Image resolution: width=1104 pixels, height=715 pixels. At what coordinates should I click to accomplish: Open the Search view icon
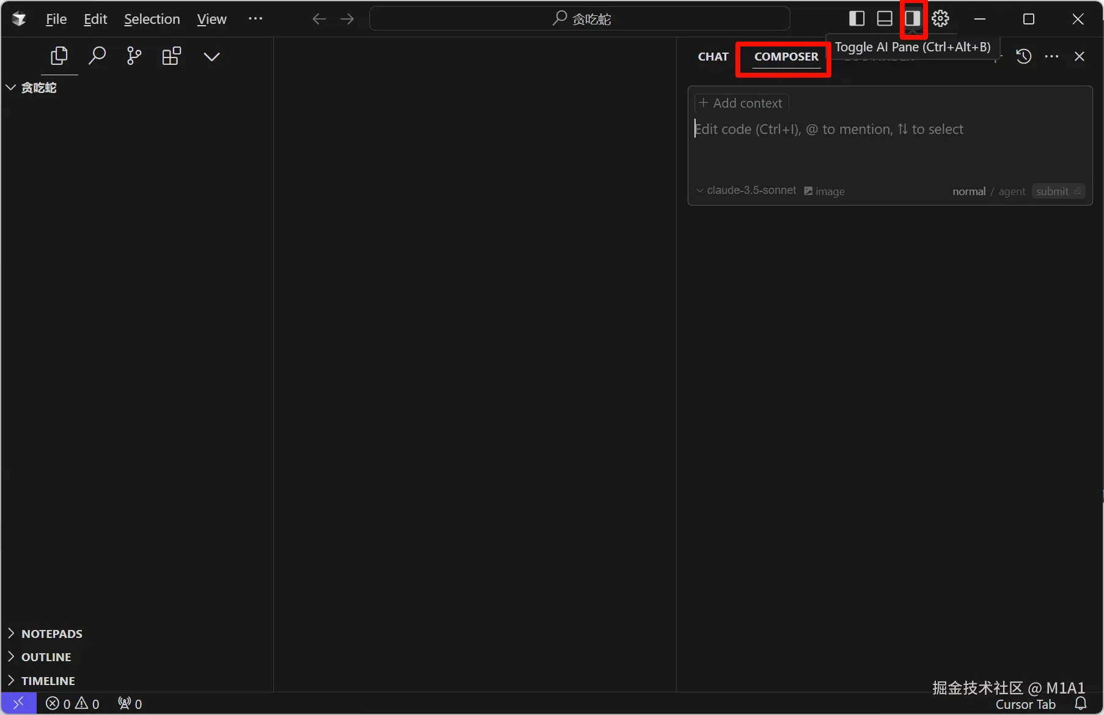pos(97,56)
